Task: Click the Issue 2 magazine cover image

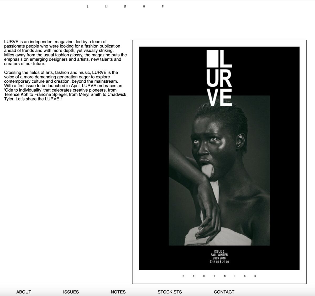Action: [x=219, y=158]
